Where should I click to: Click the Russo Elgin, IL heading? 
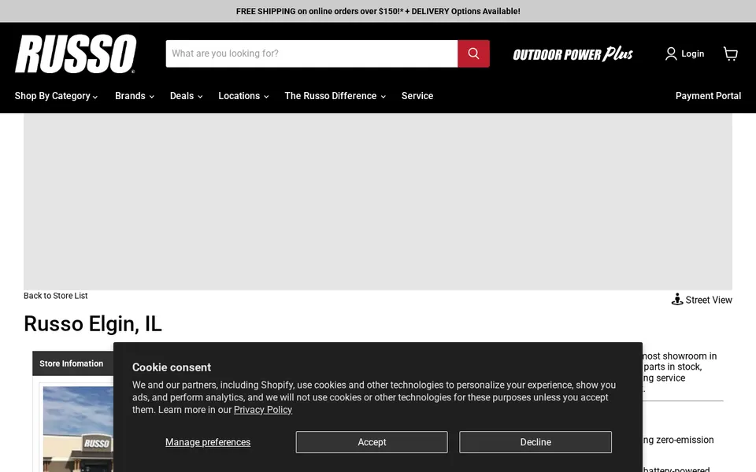93,323
